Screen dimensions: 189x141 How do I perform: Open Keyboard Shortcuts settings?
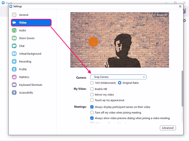pyautogui.click(x=31, y=85)
